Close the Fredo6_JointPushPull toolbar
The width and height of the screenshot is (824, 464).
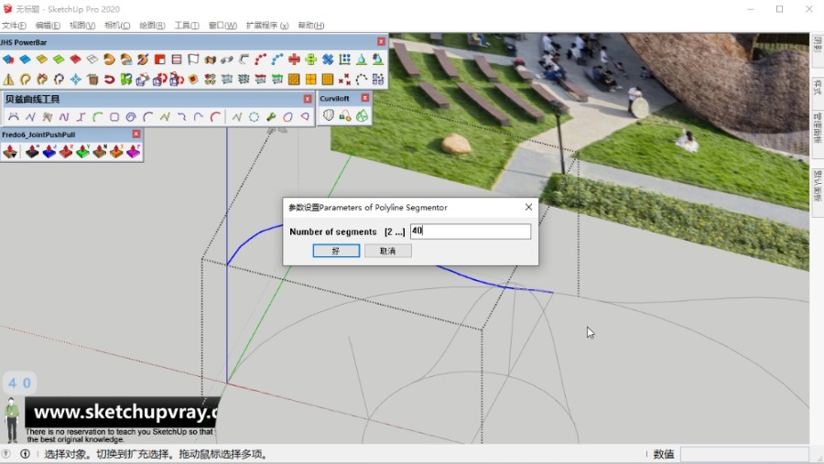pos(136,134)
